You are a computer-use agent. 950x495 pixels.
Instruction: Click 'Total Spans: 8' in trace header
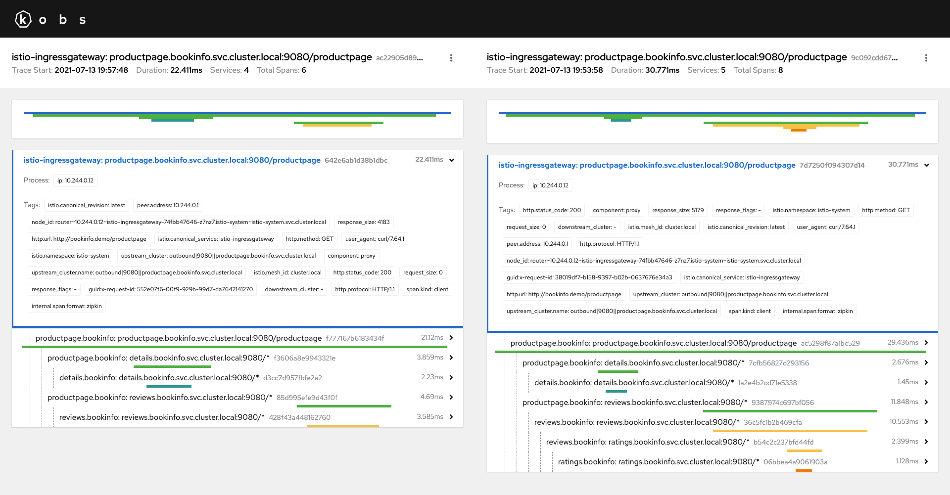(758, 70)
